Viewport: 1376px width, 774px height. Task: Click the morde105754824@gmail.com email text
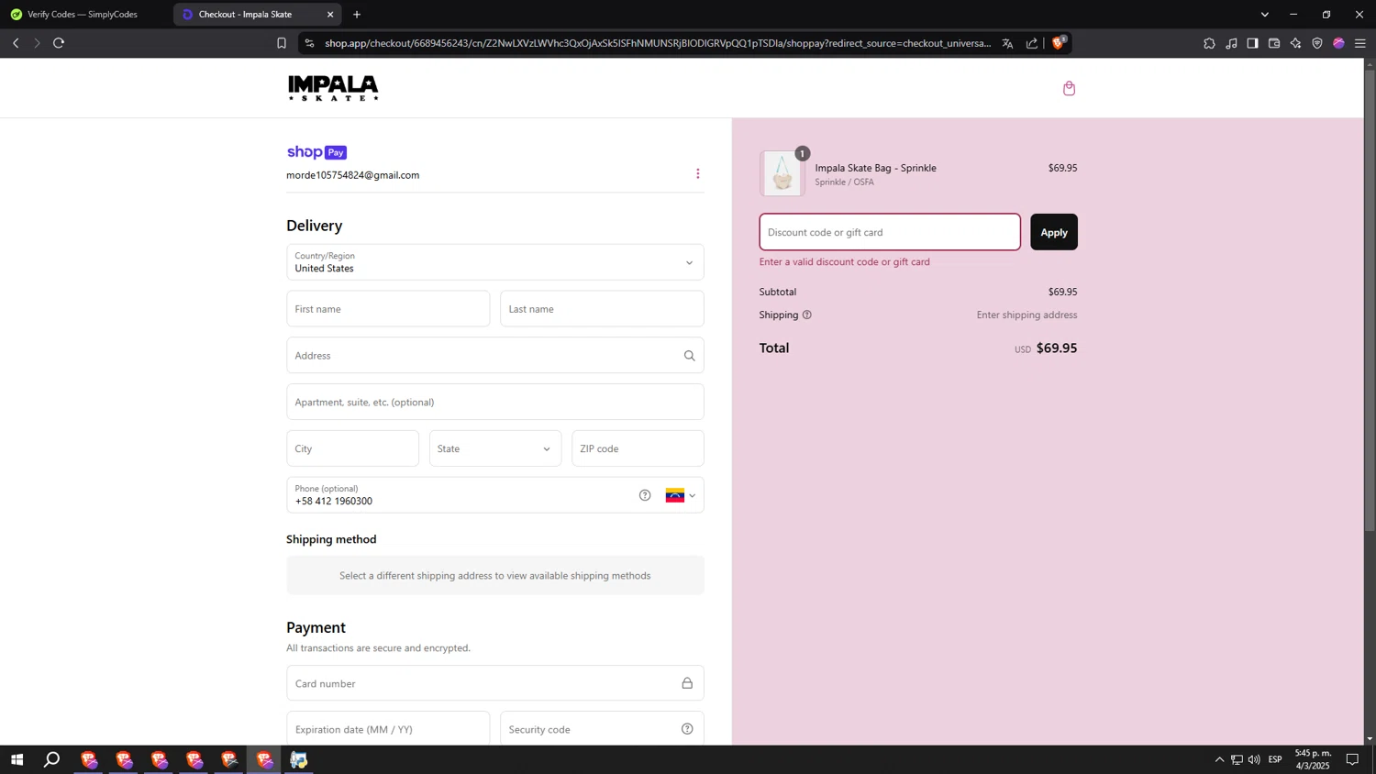[353, 175]
